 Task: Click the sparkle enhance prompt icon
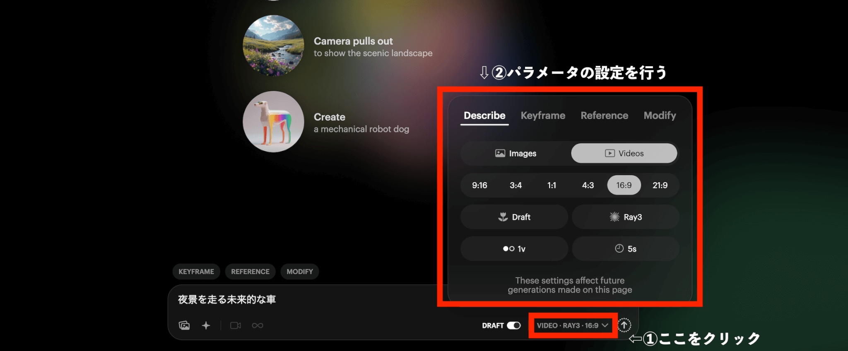point(206,325)
